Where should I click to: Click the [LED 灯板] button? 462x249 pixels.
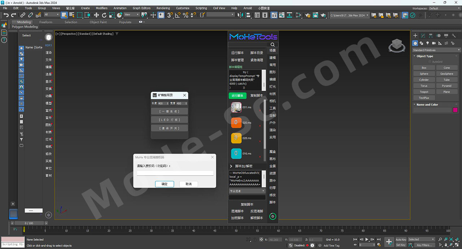170,120
